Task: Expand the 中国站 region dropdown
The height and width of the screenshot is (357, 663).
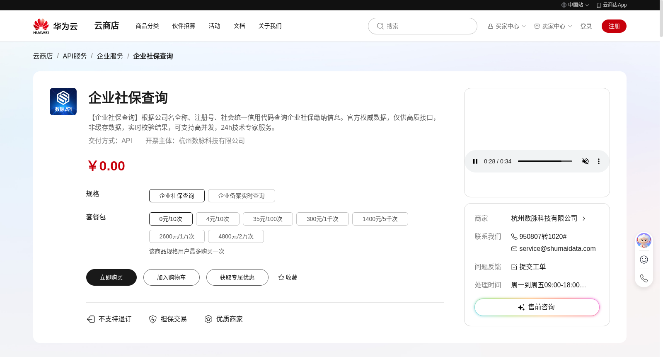Action: [x=587, y=5]
